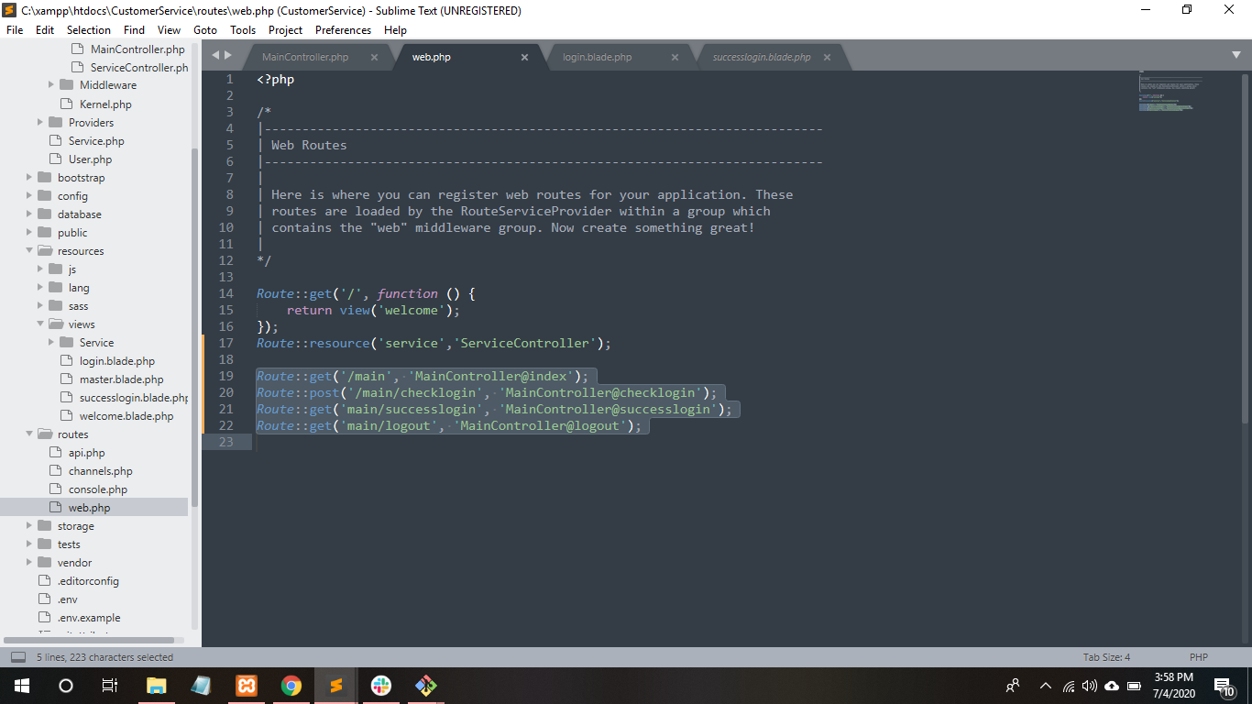Image resolution: width=1252 pixels, height=704 pixels.
Task: Toggle the side bar with status bar icon
Action: point(18,657)
